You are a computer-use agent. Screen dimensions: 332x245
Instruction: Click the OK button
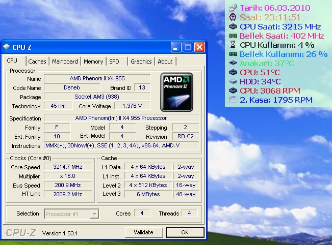[x=185, y=232]
